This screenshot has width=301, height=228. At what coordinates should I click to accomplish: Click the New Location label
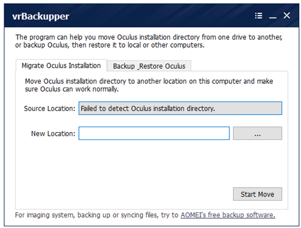click(x=53, y=133)
